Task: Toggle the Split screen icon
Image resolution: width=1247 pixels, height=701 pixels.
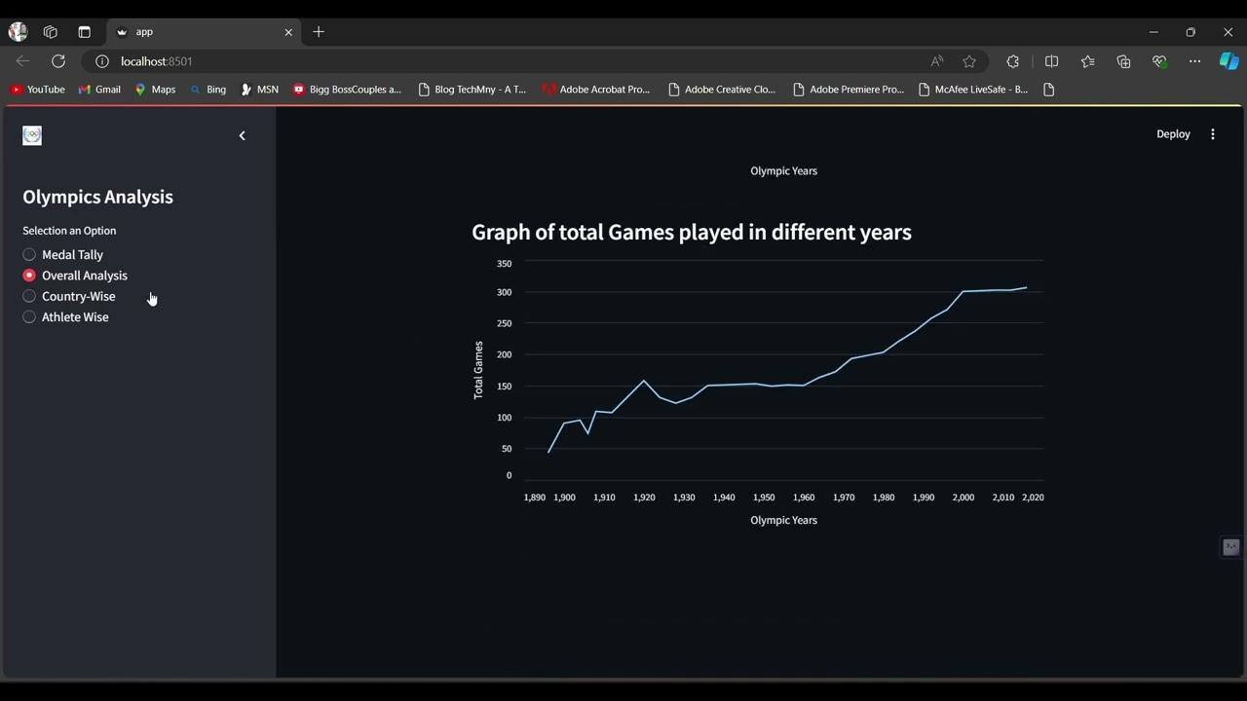Action: pyautogui.click(x=1052, y=61)
